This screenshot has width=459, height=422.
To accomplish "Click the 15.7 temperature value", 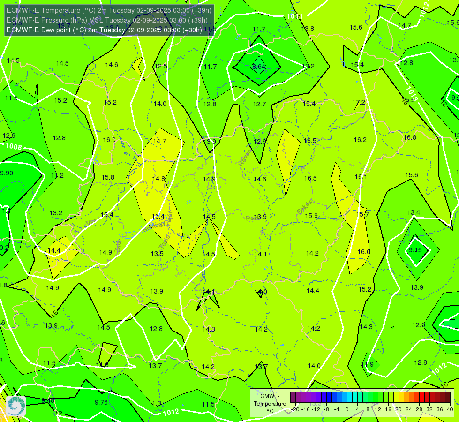I will (363, 214).
